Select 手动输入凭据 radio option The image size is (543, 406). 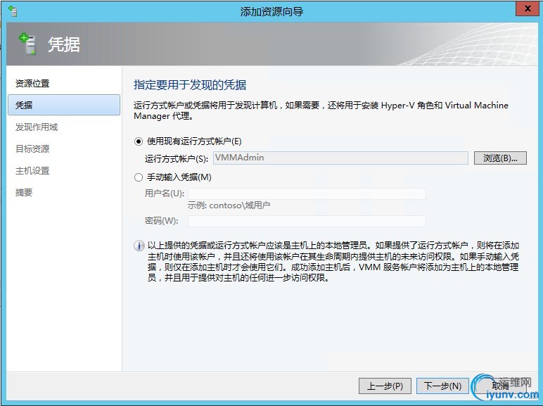point(139,177)
